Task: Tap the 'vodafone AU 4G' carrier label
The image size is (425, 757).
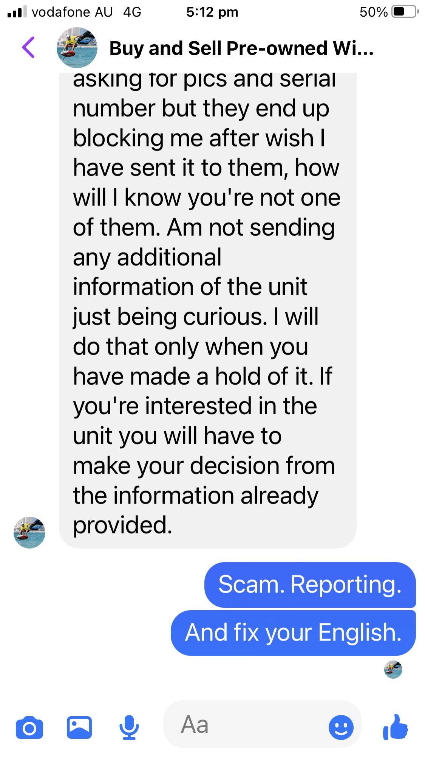Action: click(x=87, y=12)
